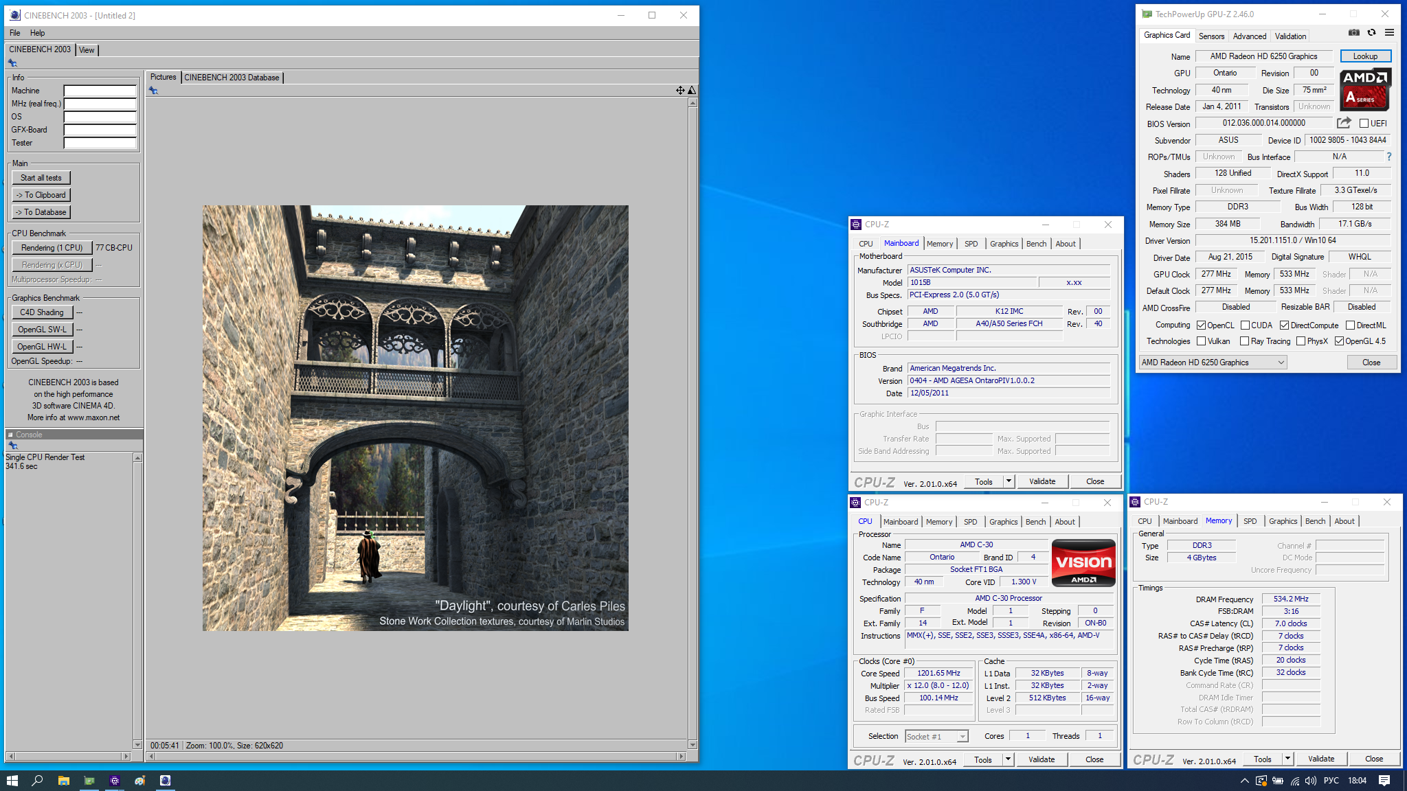Switch to the Advanced tab in GPU-Z
This screenshot has height=791, width=1407.
pyautogui.click(x=1249, y=36)
